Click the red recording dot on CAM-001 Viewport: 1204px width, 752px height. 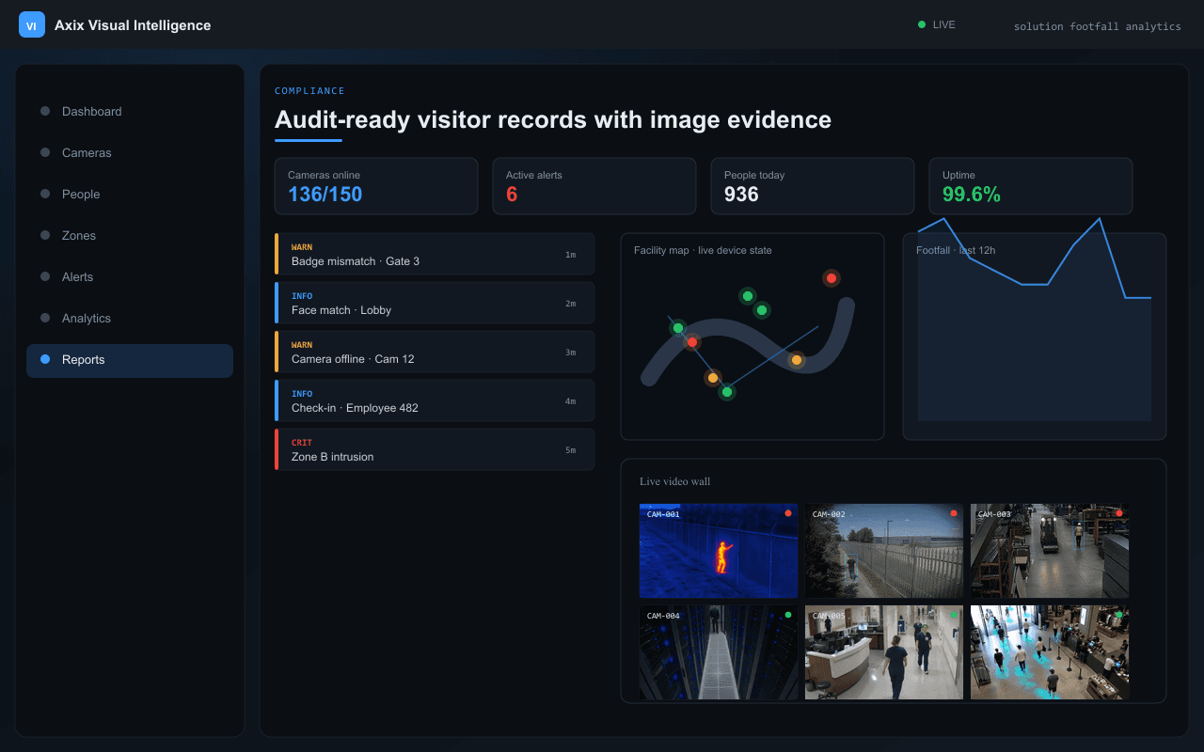tap(788, 513)
